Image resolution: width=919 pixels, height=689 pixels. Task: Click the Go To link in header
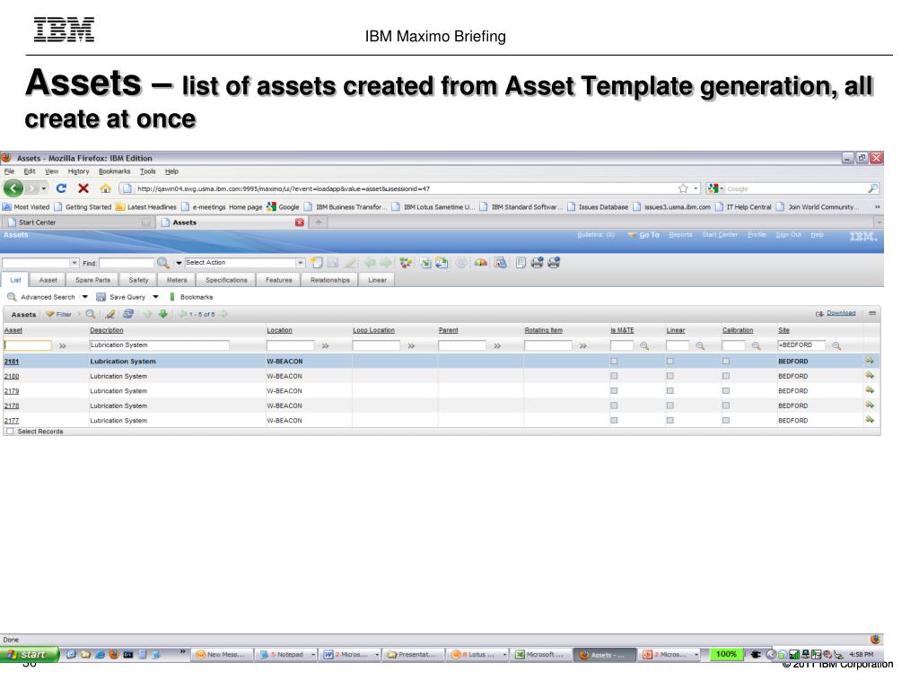click(x=649, y=235)
